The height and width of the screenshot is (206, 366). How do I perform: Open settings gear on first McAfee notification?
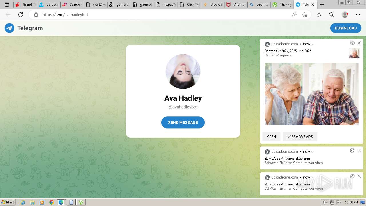352,150
